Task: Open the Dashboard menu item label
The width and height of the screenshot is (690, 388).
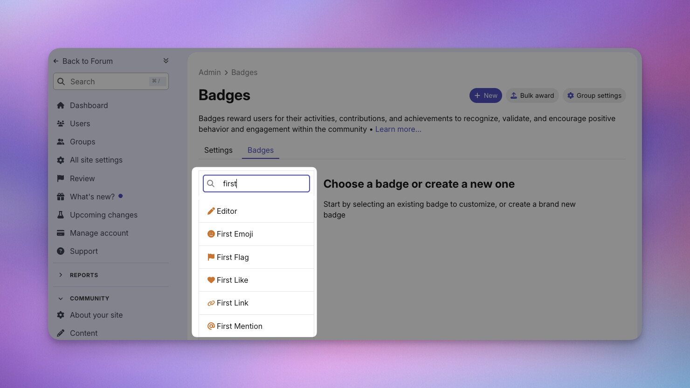Action: point(89,105)
